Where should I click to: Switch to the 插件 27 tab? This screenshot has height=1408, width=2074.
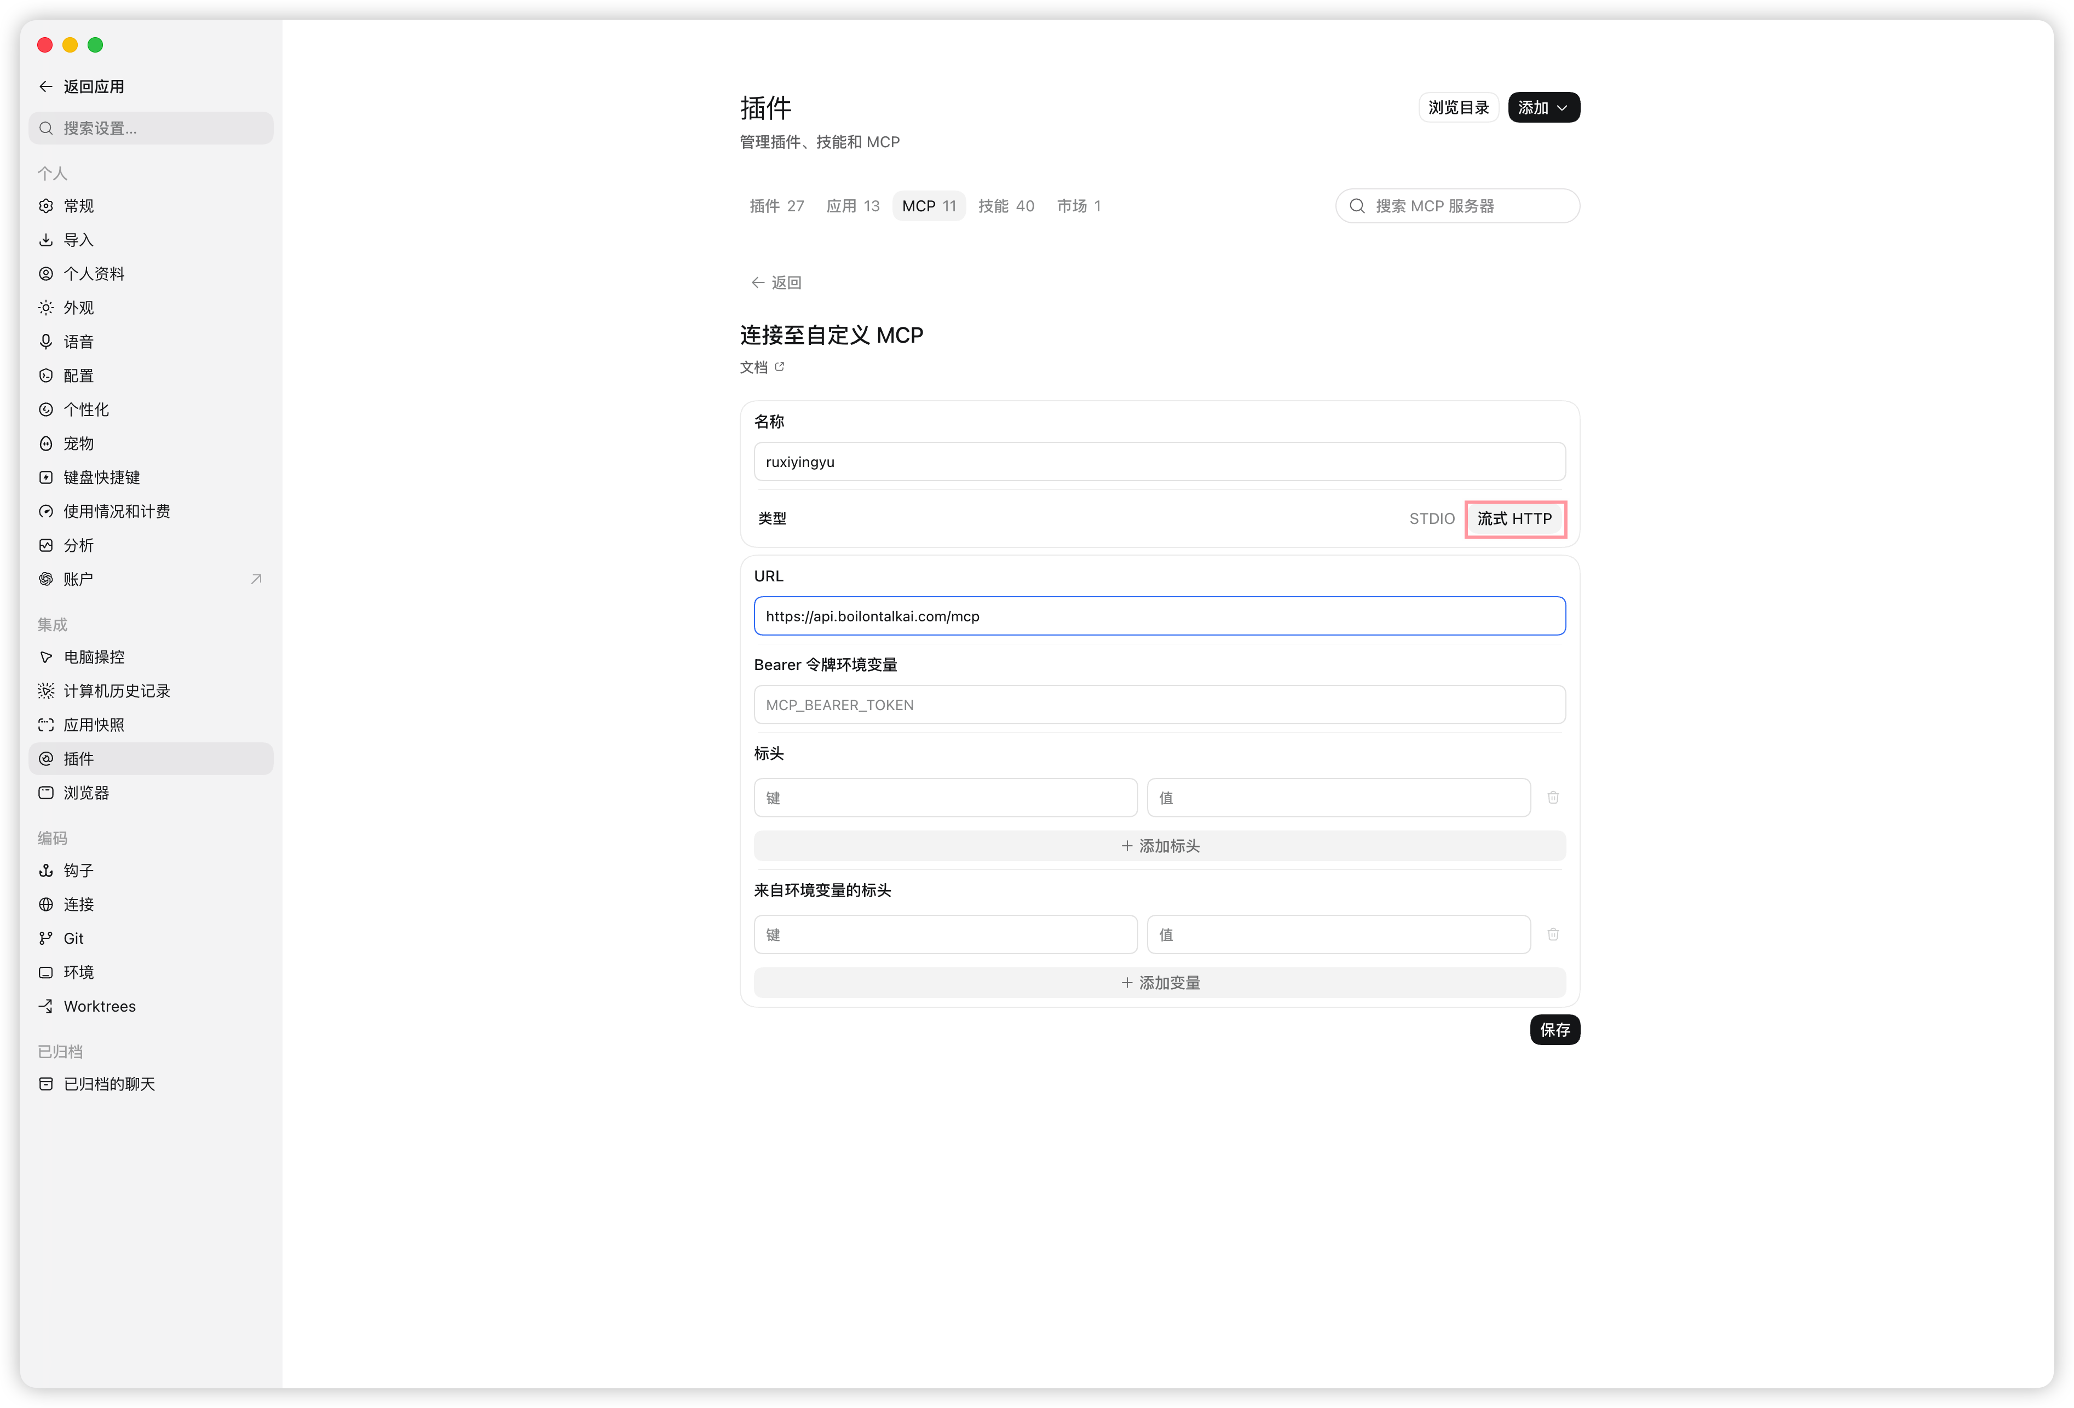click(776, 206)
